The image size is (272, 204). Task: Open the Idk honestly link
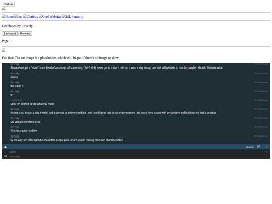tap(73, 17)
